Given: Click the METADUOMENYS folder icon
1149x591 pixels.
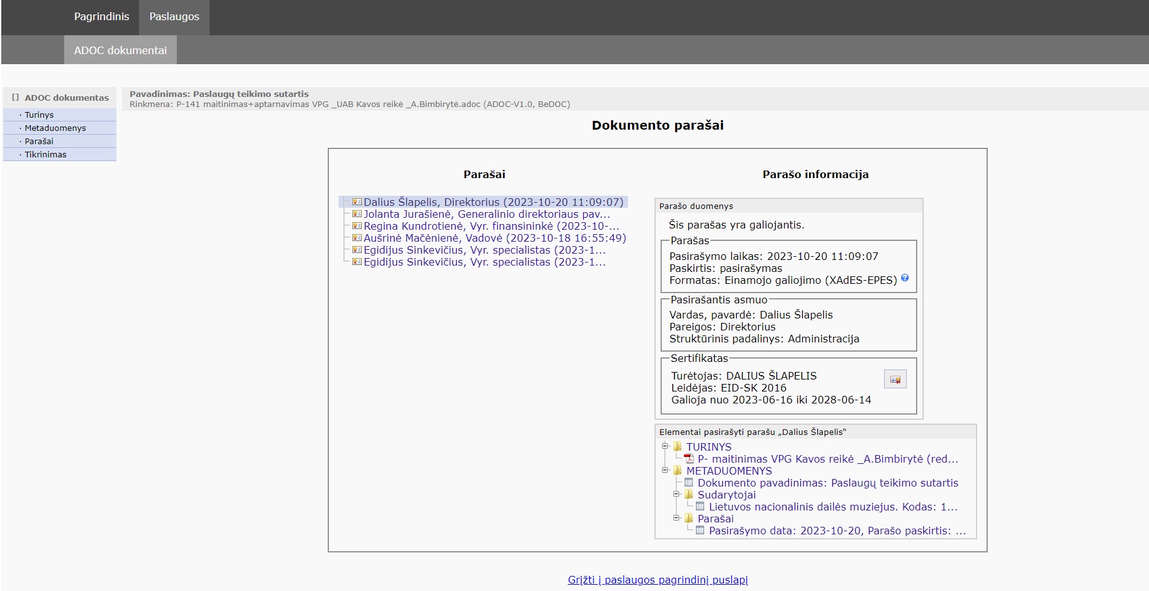Looking at the screenshot, I should point(678,471).
